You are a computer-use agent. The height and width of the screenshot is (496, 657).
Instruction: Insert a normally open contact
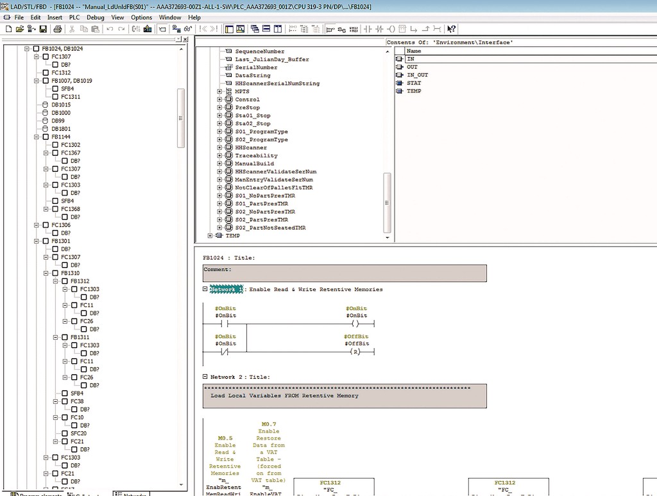pyautogui.click(x=368, y=29)
